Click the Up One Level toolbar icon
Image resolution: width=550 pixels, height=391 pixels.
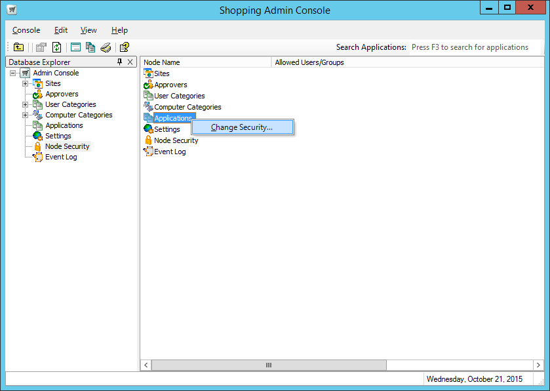click(x=19, y=47)
